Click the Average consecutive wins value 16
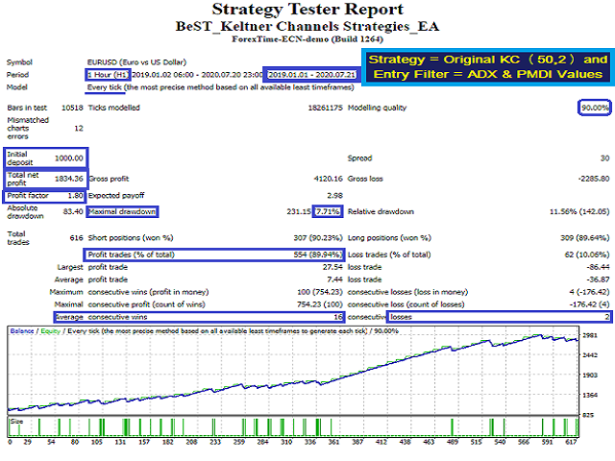The image size is (615, 461). point(338,317)
